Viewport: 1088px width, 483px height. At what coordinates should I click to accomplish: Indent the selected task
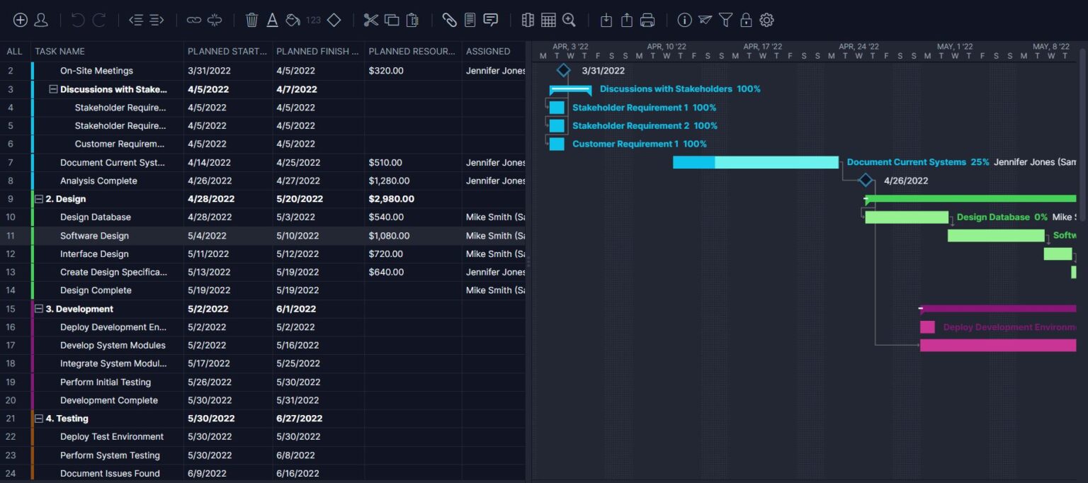[157, 21]
